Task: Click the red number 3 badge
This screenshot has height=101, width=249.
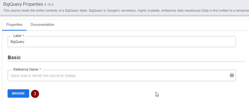Action: pyautogui.click(x=35, y=94)
